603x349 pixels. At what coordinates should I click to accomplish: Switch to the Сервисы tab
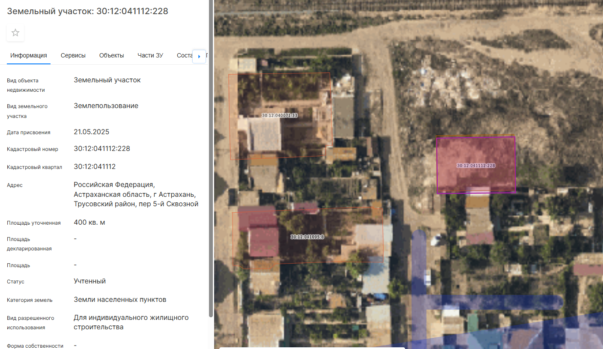click(73, 55)
